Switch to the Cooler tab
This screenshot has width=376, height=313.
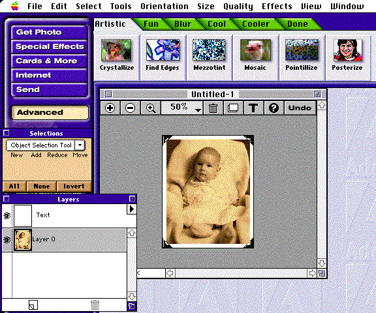click(256, 24)
